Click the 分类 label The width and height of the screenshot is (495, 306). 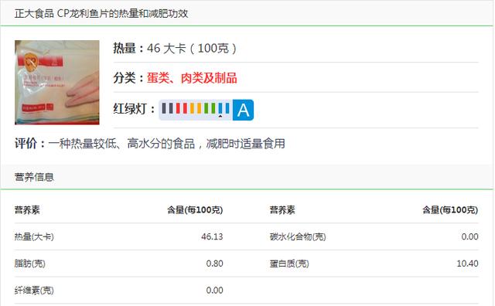click(x=128, y=78)
